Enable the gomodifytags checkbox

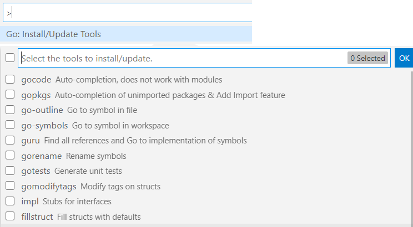[10, 185]
